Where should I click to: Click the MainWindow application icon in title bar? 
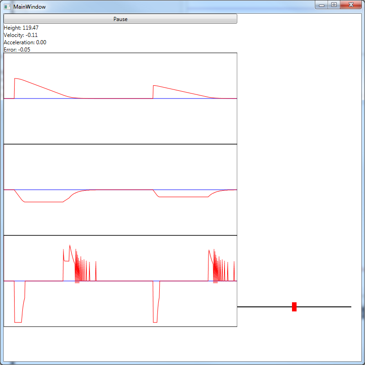tap(7, 7)
